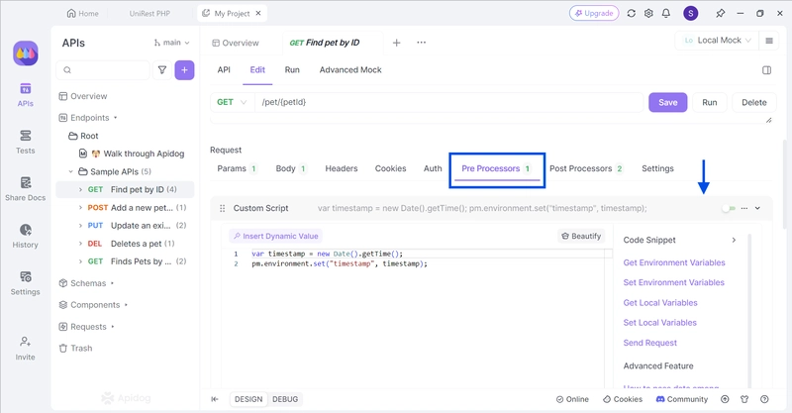Open the APIs section in sidebar
Viewport: 792px width, 413px height.
(26, 94)
